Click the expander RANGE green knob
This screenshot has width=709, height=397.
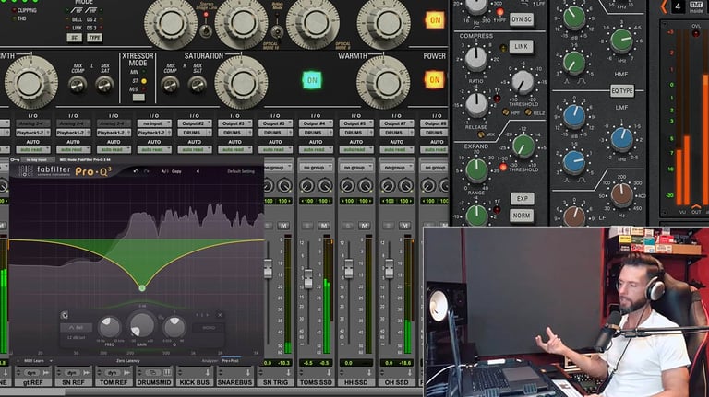click(x=476, y=170)
